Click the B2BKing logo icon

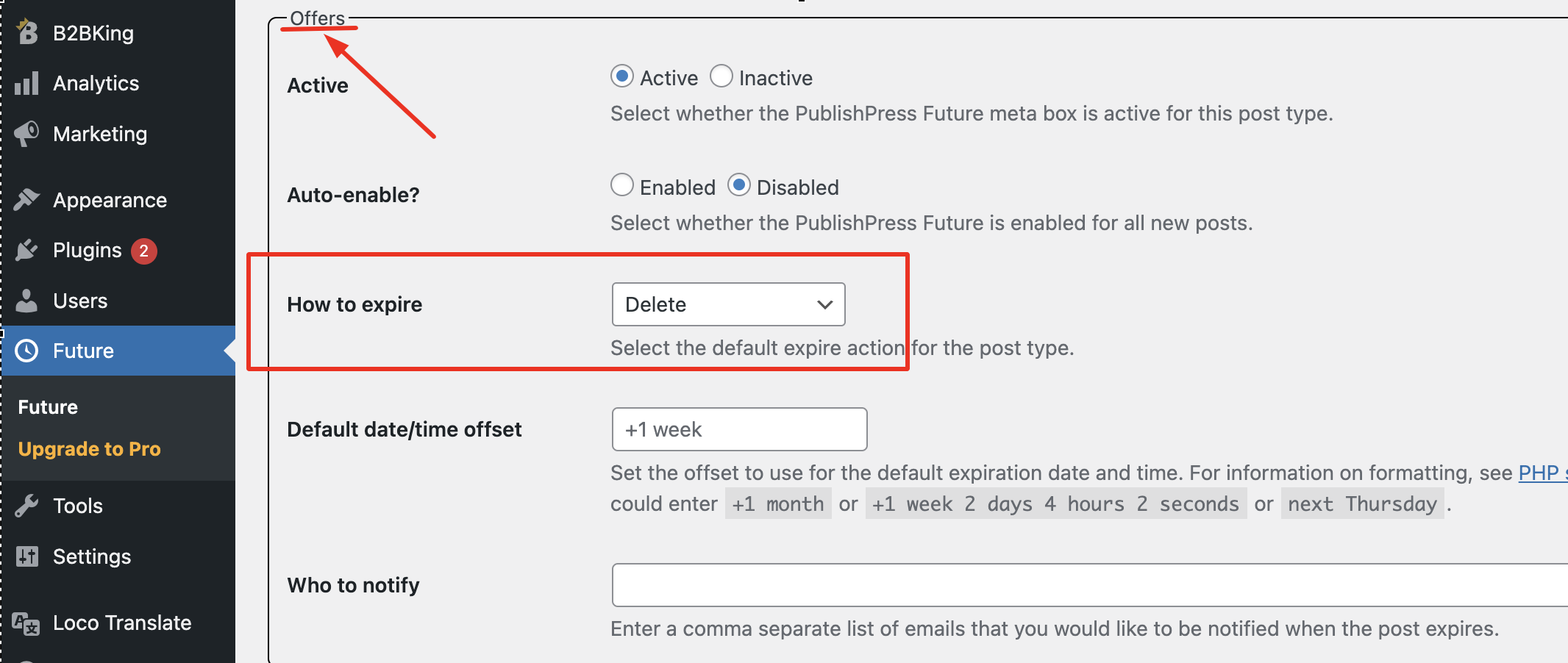click(26, 32)
